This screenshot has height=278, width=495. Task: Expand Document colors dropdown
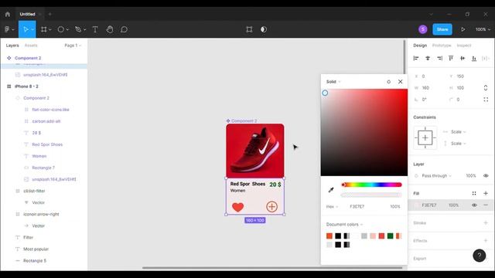pos(344,225)
